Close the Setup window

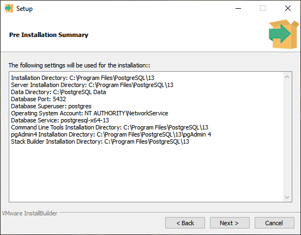coord(288,8)
